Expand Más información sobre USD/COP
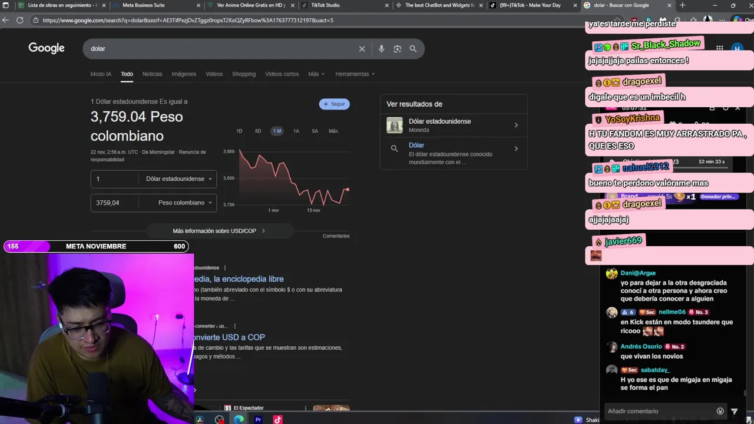Image resolution: width=754 pixels, height=424 pixels. pos(219,231)
